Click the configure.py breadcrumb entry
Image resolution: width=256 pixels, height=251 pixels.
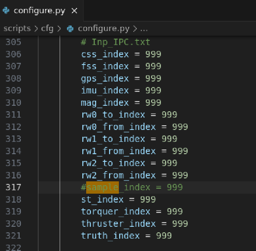click(104, 29)
